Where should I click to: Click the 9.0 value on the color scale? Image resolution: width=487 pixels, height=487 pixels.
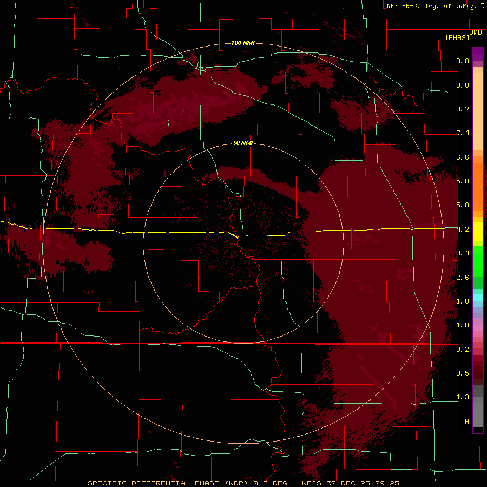[463, 85]
